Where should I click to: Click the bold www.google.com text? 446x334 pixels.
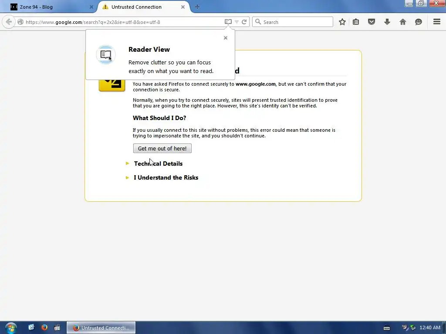tap(255, 84)
